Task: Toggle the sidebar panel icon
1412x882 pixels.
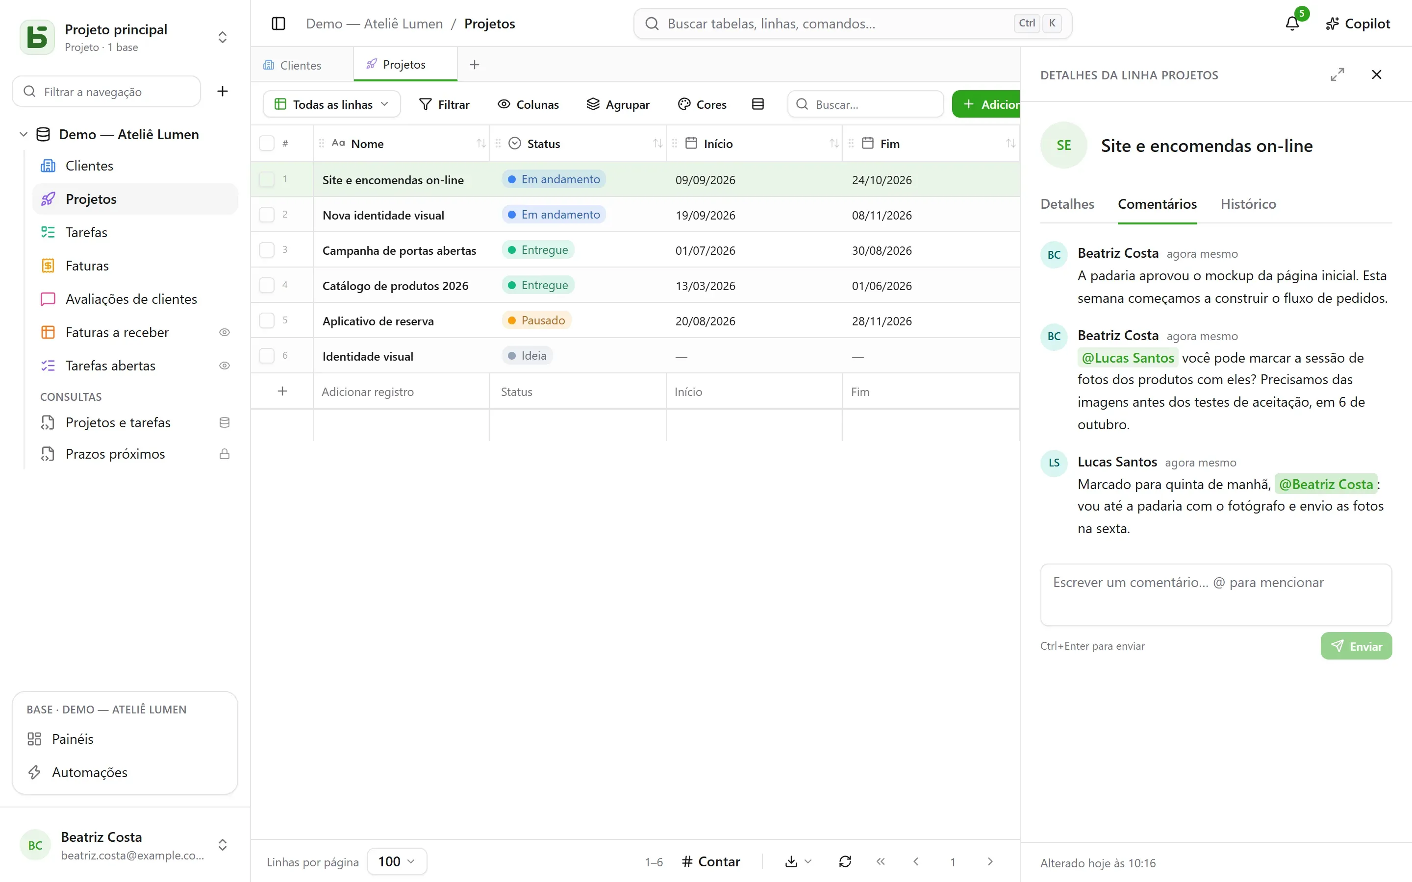Action: (x=278, y=24)
